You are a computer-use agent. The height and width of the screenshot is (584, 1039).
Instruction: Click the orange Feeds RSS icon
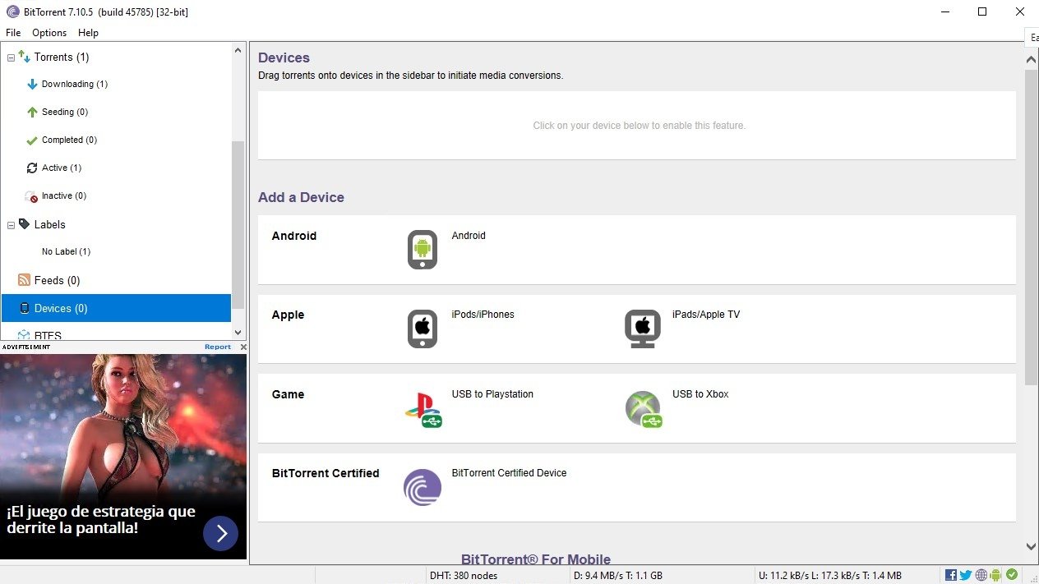(x=24, y=280)
